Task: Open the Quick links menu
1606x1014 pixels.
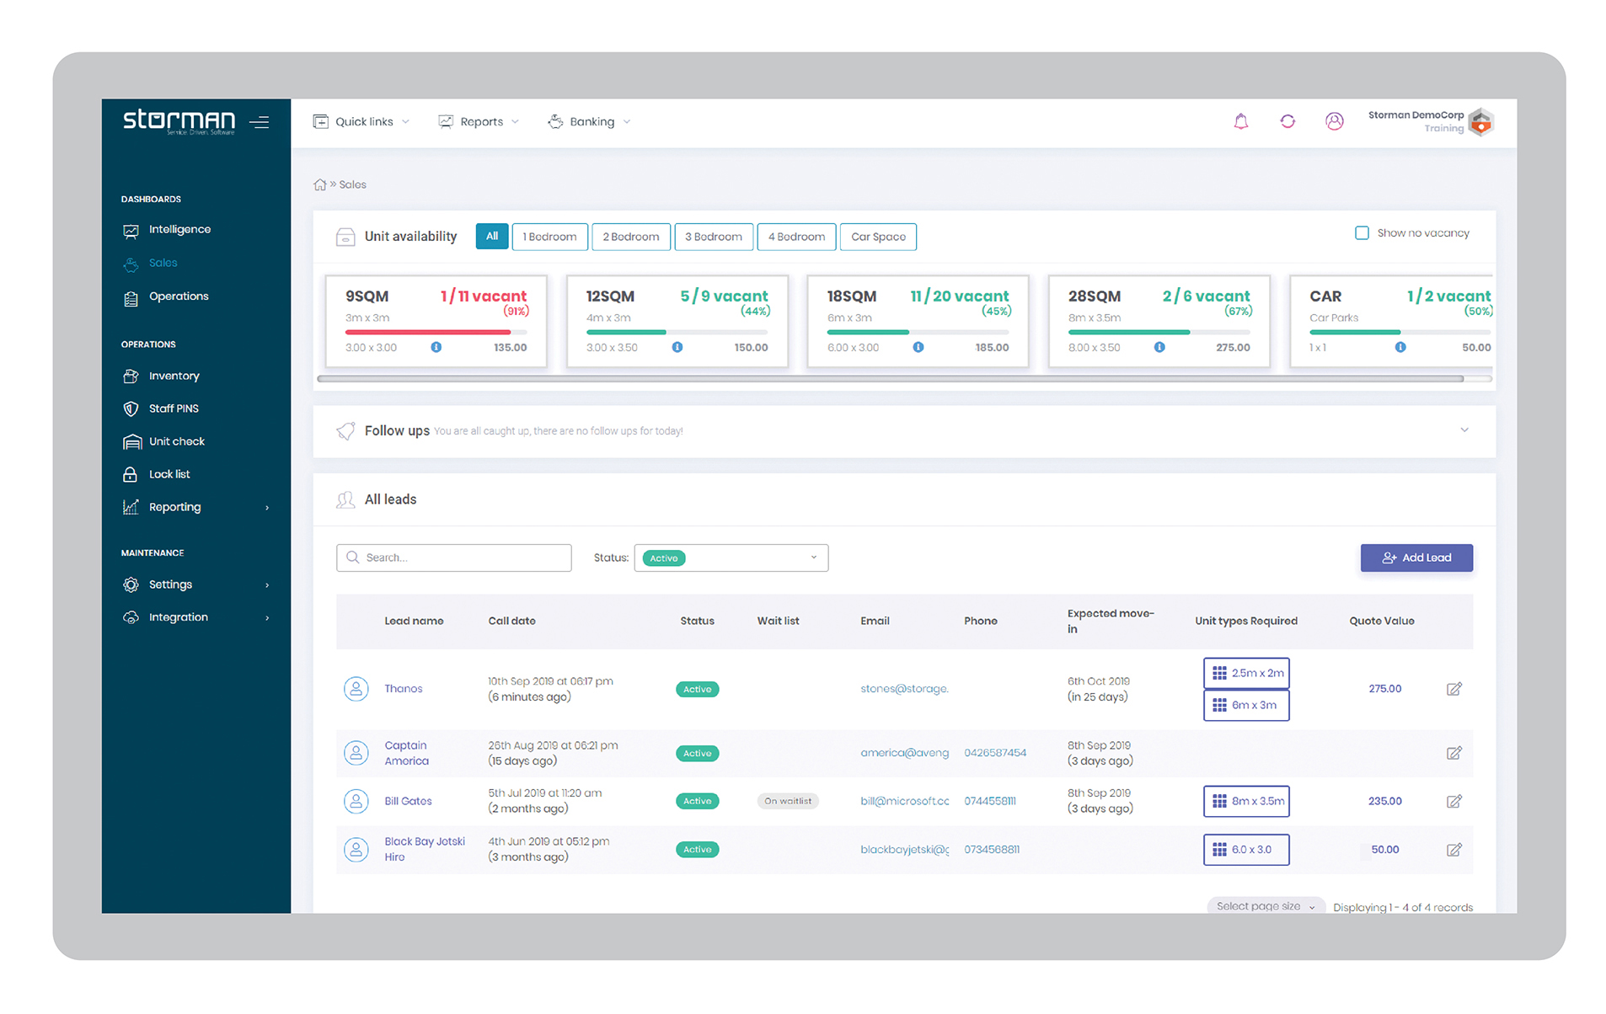Action: pyautogui.click(x=361, y=121)
